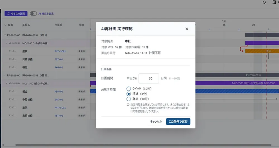Click the red dashed today marker line
The width and height of the screenshot is (279, 148).
tap(266, 75)
